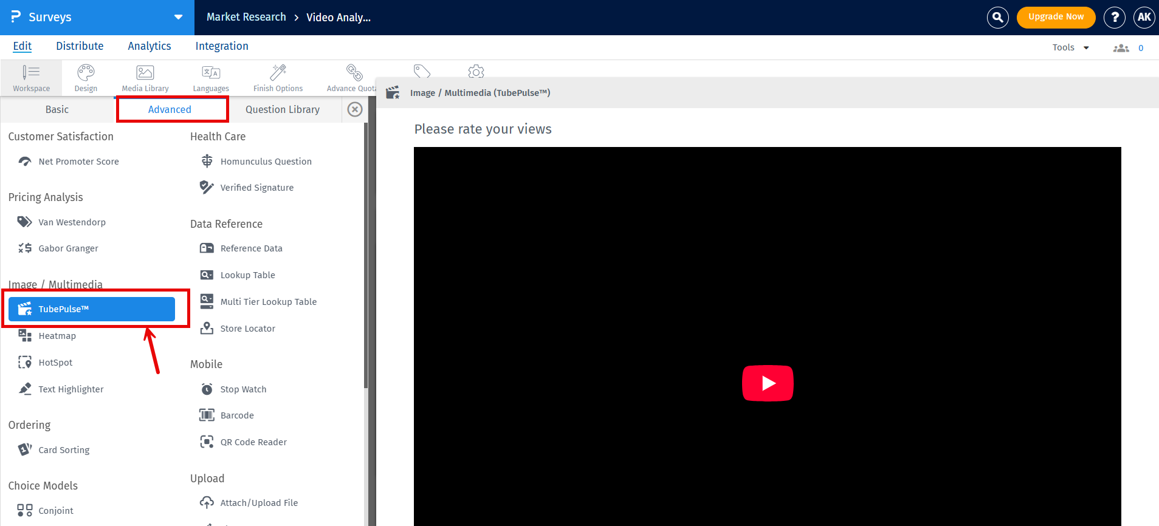Click the tag icon in the toolbar
The image size is (1159, 526).
[422, 71]
